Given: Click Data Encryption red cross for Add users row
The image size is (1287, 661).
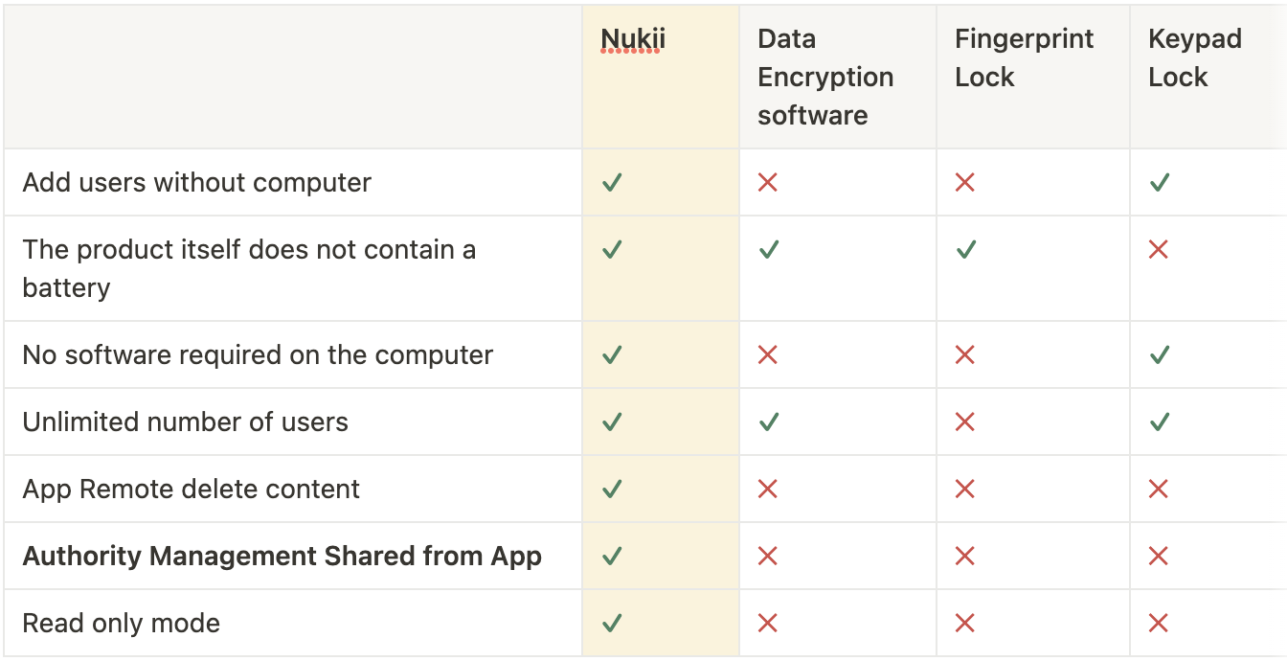Looking at the screenshot, I should [x=768, y=182].
